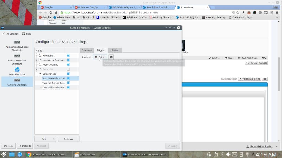Go back to All Settings
The width and height of the screenshot is (282, 158).
(x=10, y=34)
